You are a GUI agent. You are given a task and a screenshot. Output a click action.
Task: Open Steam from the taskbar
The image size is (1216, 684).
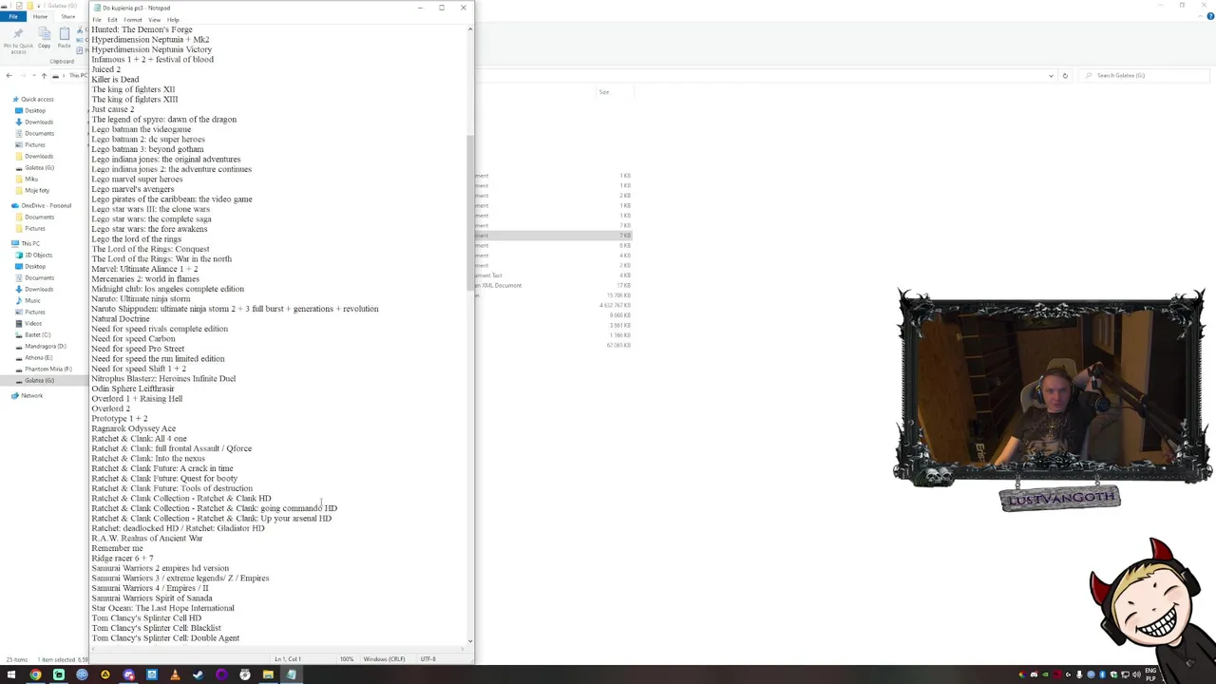pyautogui.click(x=198, y=675)
